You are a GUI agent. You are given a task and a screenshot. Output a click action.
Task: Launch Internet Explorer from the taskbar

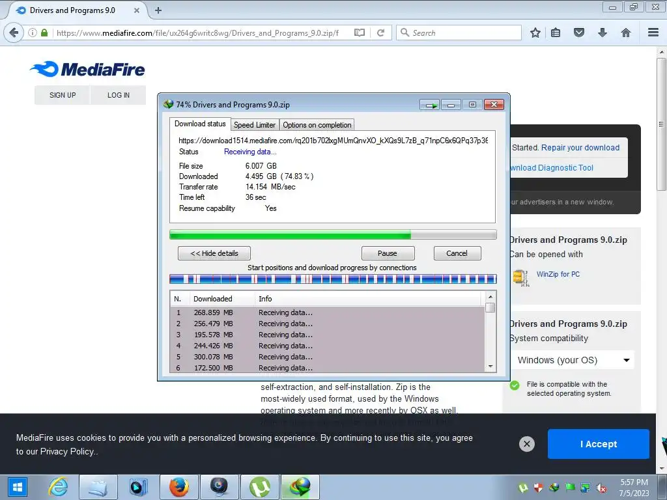(x=58, y=487)
